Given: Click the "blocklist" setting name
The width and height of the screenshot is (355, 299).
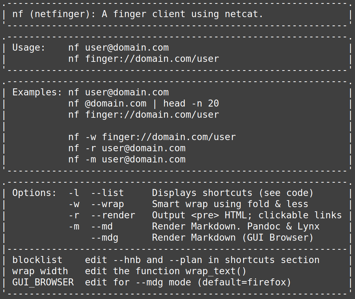Looking at the screenshot, I should click(37, 260).
